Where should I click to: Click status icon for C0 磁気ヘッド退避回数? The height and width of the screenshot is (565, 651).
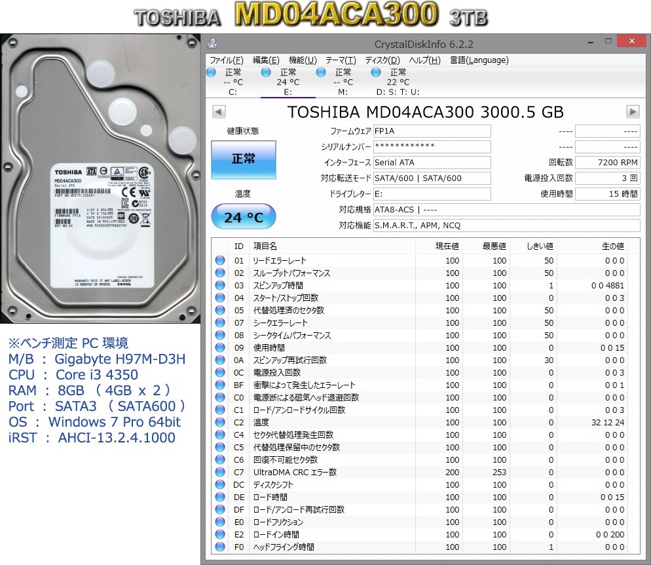pos(220,398)
